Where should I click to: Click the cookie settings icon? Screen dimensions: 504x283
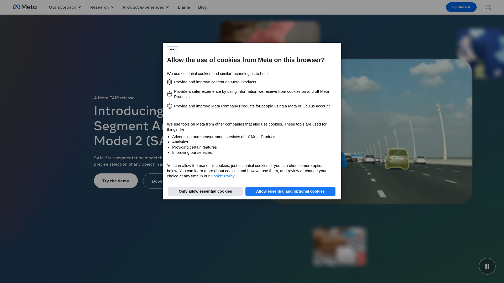172,50
